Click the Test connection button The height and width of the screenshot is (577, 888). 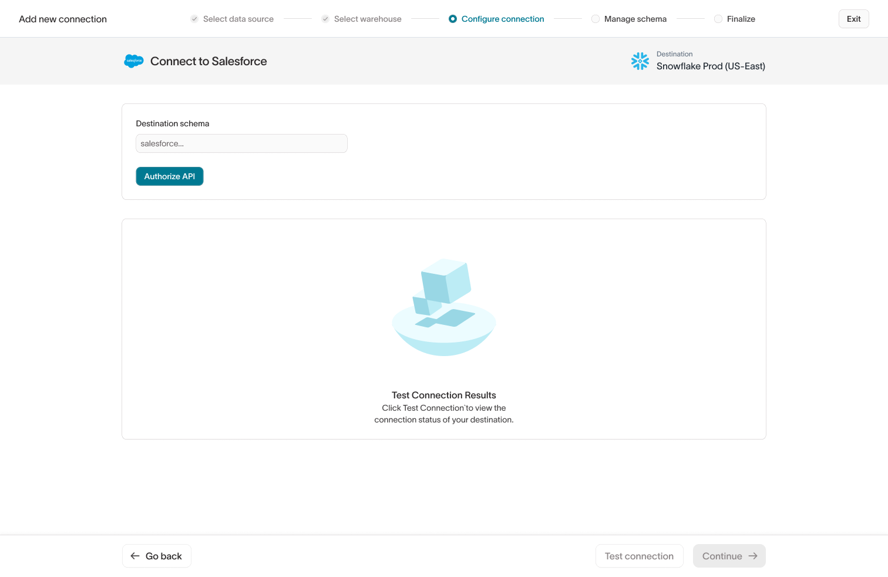click(639, 556)
